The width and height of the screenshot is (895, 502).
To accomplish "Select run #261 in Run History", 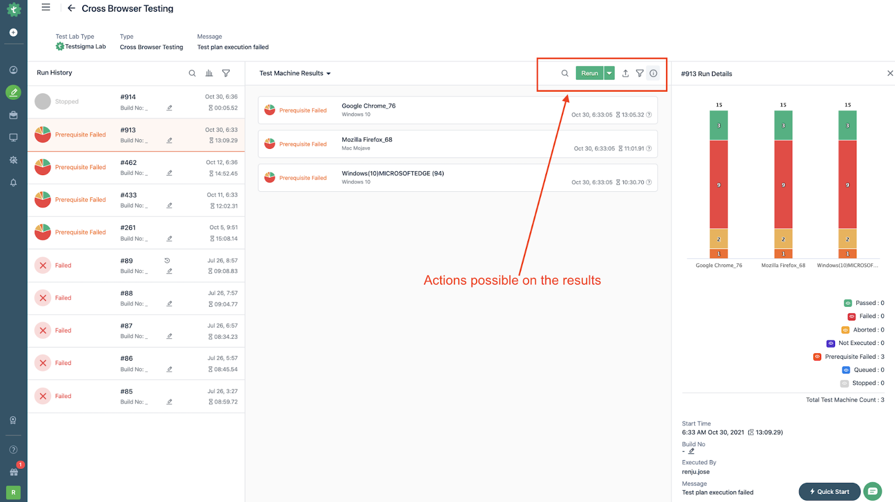I will (136, 233).
